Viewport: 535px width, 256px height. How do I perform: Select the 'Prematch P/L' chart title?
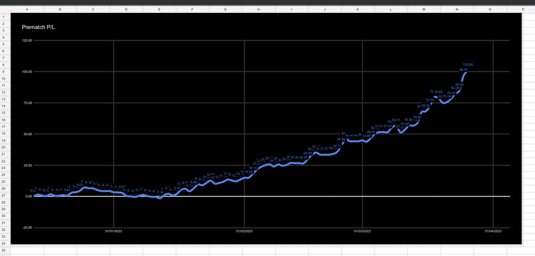38,28
